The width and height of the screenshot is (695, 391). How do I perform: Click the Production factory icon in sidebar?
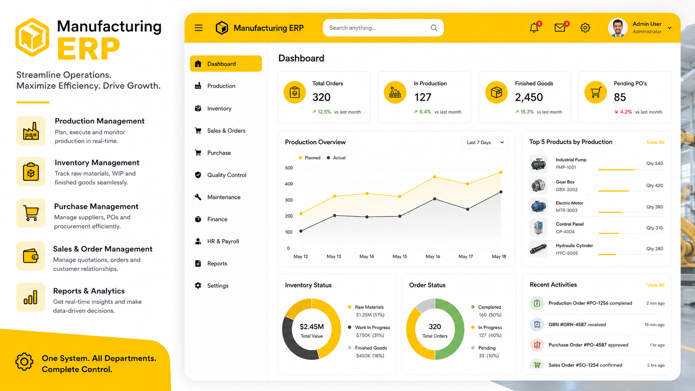click(x=198, y=86)
